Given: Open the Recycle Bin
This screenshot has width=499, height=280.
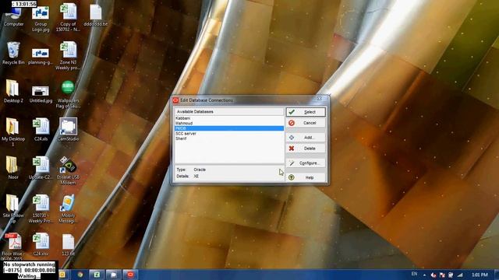Looking at the screenshot, I should click(13, 54).
